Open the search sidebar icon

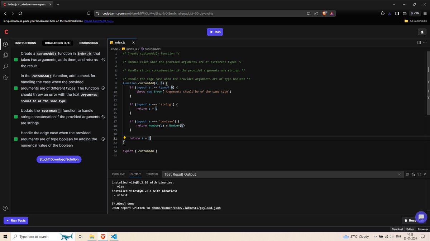[5, 66]
